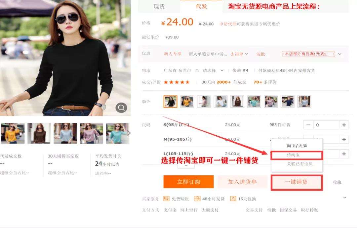Choose the dark navy top color option
Viewport: 357px width, 228px height.
pos(288,102)
